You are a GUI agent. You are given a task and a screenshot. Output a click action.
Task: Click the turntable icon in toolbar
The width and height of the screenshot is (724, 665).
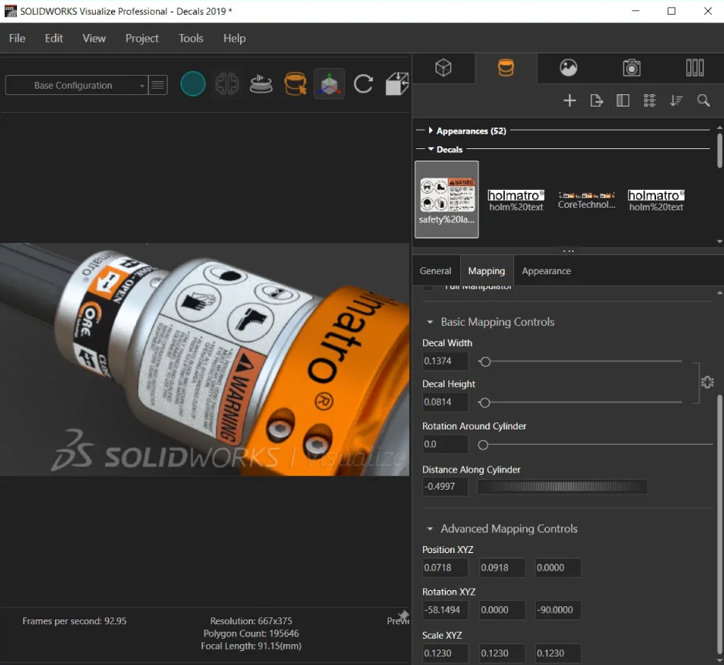click(x=261, y=84)
